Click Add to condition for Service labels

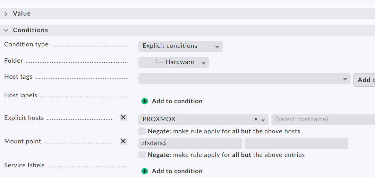177,171
